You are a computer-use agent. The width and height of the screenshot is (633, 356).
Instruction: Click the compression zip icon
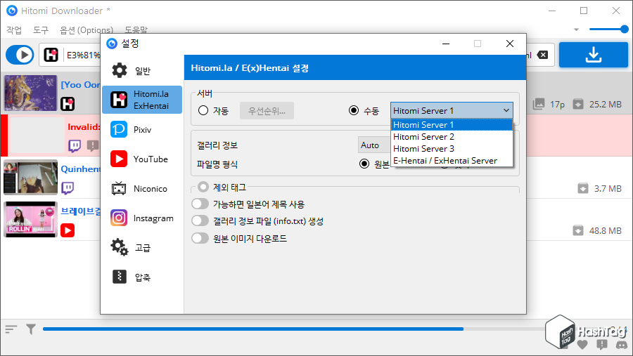click(x=119, y=277)
